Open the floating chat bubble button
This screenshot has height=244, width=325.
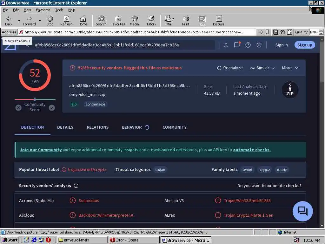tap(302, 211)
